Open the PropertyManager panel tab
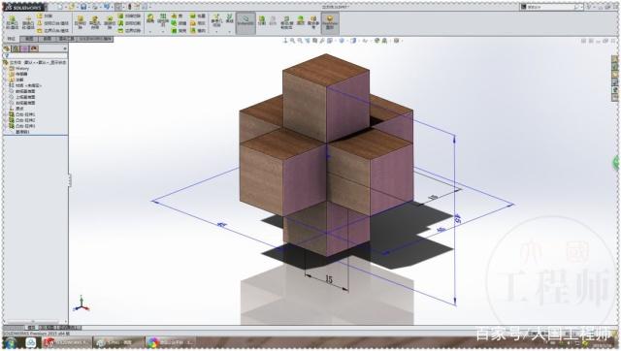The width and height of the screenshot is (621, 351). coord(16,48)
